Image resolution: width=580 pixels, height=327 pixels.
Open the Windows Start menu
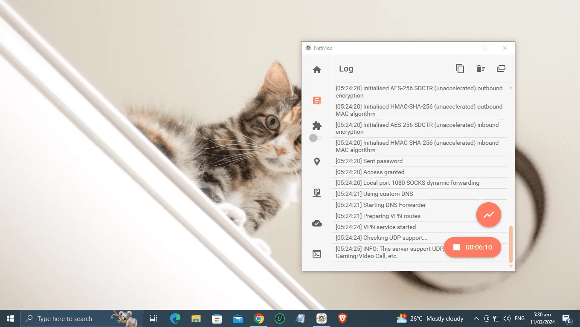click(10, 318)
